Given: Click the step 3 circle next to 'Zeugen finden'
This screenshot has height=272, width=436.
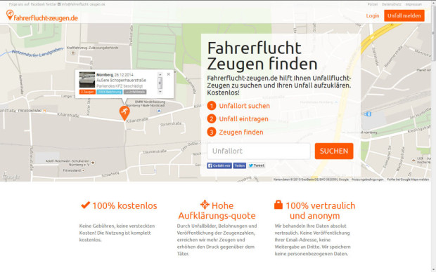Looking at the screenshot, I should pyautogui.click(x=212, y=132).
